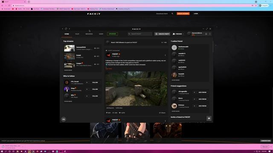Share the FACEIT post

point(162,113)
